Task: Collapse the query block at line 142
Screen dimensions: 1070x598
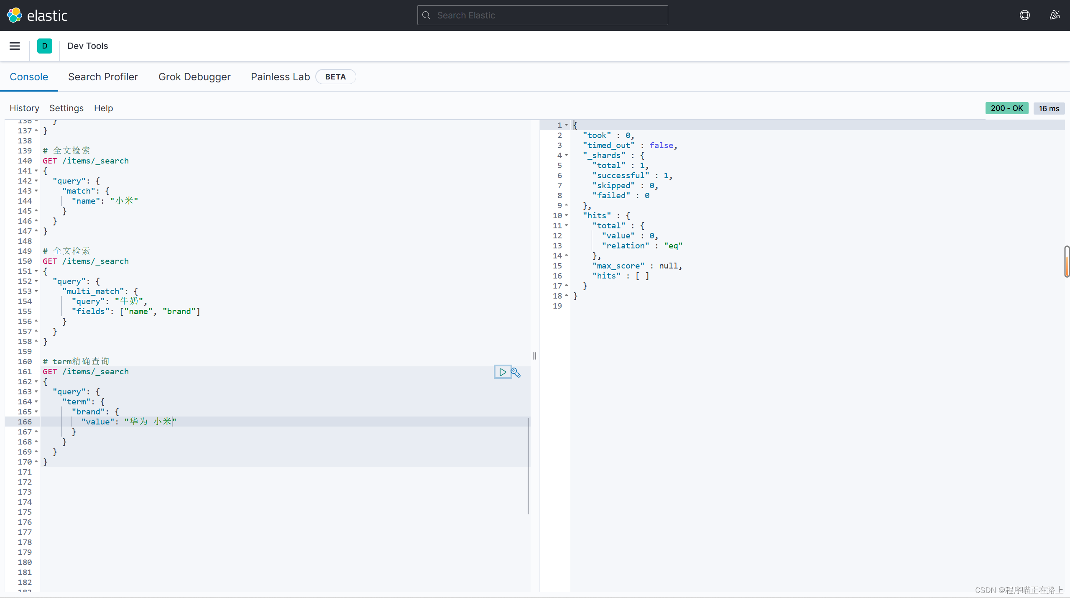Action: 36,181
